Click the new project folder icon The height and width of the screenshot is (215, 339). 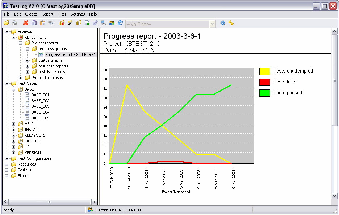(x=62, y=23)
